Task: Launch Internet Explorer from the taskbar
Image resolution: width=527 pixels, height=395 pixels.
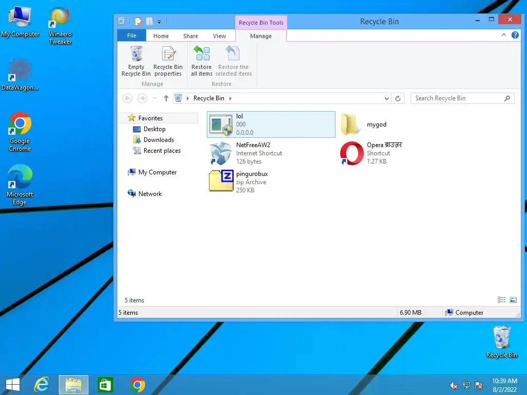Action: (x=42, y=385)
